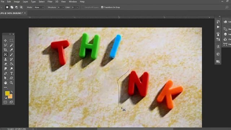
Task: Select the JPG @ 345% document tab
Action: click(11, 13)
